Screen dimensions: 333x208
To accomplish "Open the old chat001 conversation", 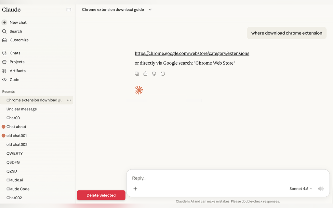I will coord(17,136).
